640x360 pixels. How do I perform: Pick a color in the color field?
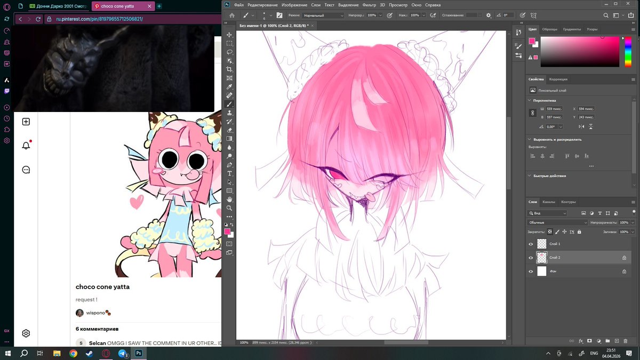pyautogui.click(x=580, y=52)
